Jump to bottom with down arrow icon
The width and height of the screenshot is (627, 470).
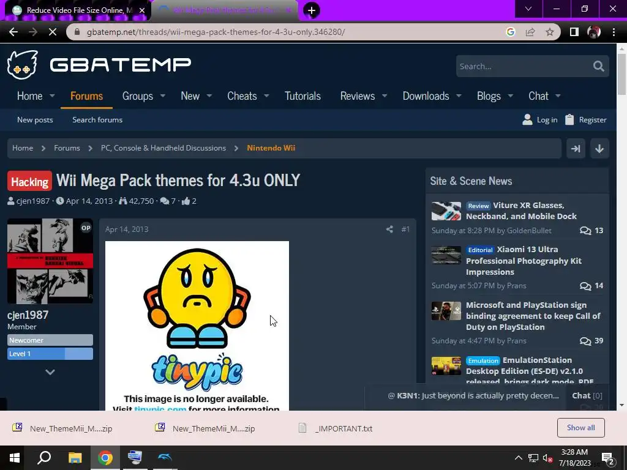tap(599, 149)
